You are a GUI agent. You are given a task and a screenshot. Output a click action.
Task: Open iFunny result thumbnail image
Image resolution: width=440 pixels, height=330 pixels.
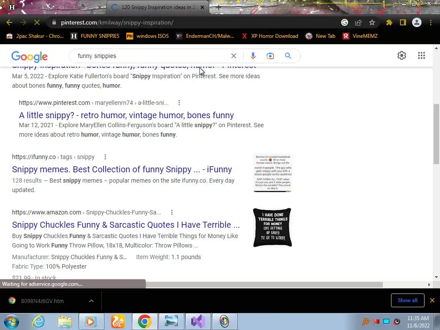click(x=272, y=173)
